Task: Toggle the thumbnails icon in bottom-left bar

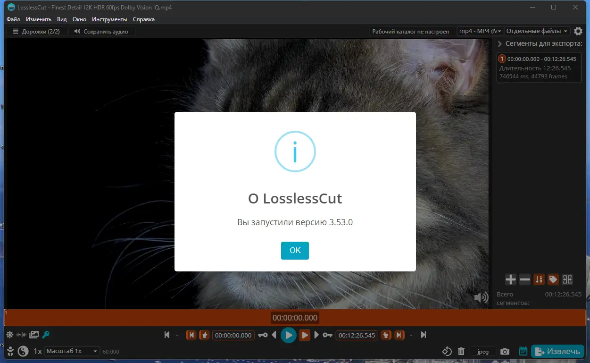Action: click(x=34, y=335)
